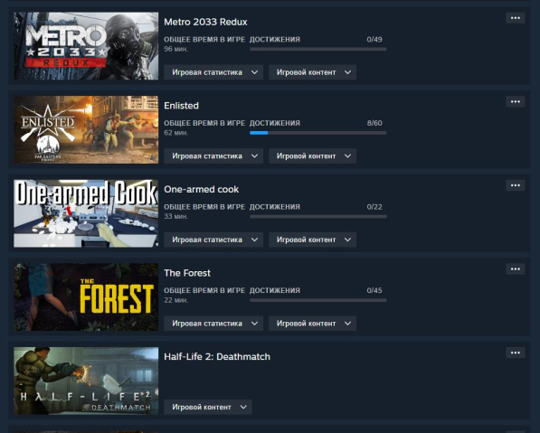
Task: Expand Игровой контент for Metro 2033 Redux
Action: click(x=312, y=72)
